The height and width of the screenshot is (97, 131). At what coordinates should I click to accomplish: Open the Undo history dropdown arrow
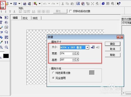(x=49, y=4)
